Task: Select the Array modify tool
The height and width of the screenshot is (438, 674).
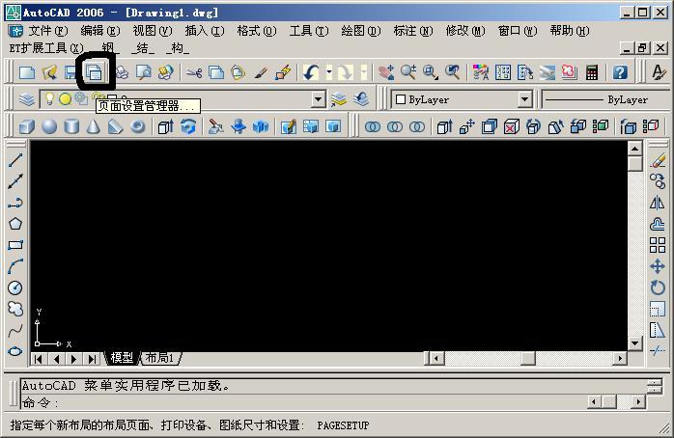Action: pyautogui.click(x=658, y=245)
